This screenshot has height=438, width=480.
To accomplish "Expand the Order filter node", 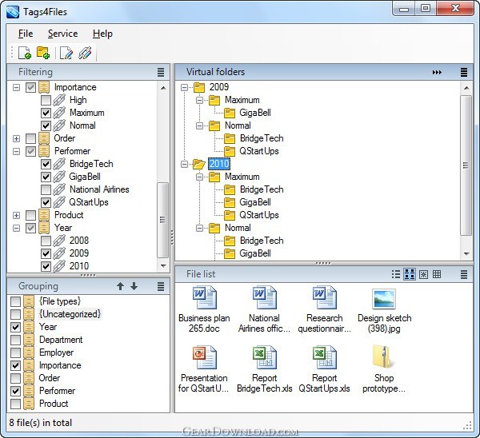I will pos(17,138).
